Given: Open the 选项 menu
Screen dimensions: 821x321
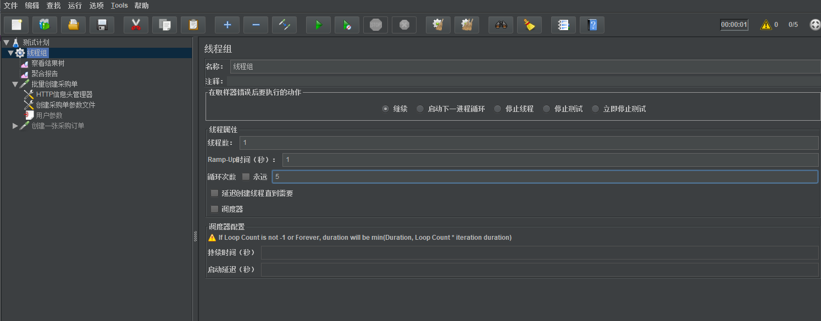Looking at the screenshot, I should 96,5.
